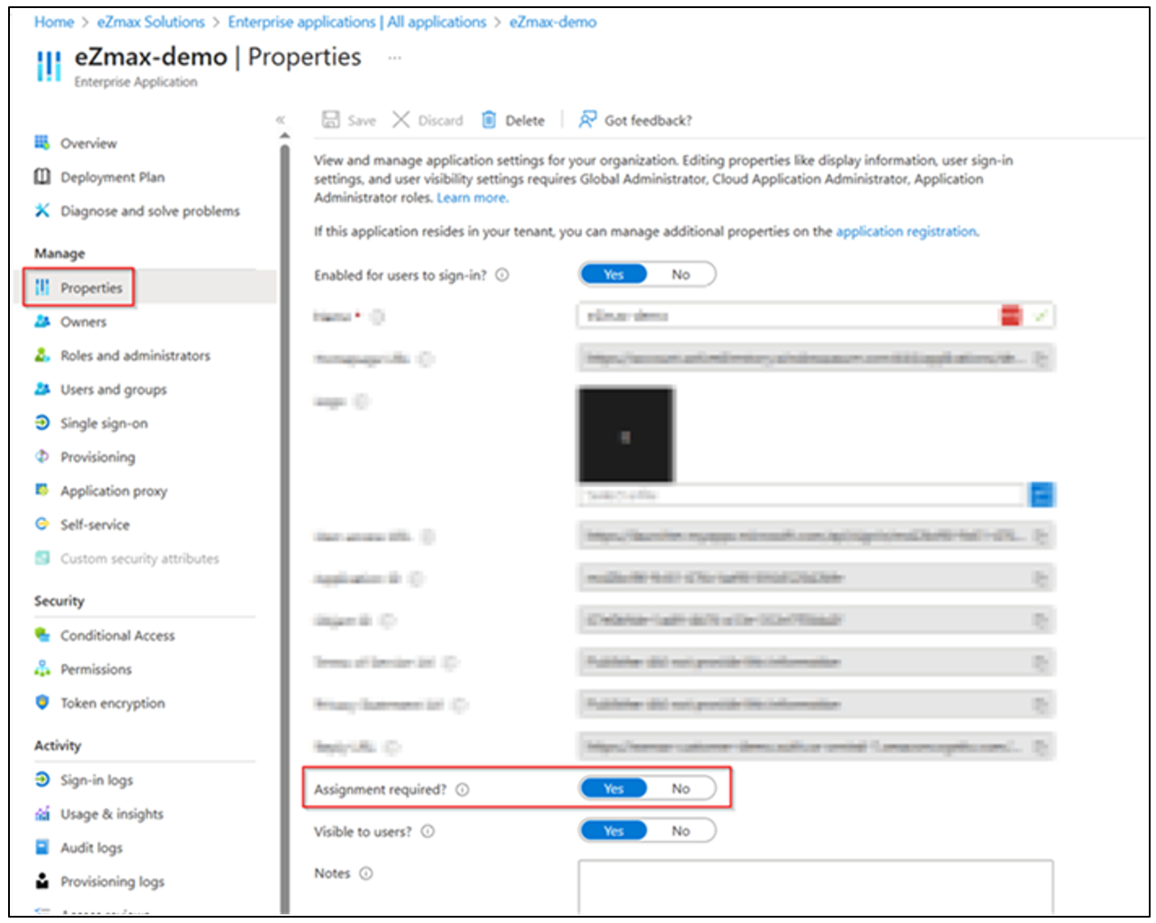Open Single sign-on in Manage menu
The width and height of the screenshot is (1156, 923).
coord(103,424)
